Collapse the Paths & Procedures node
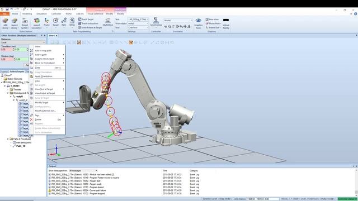 pyautogui.click(x=8, y=139)
